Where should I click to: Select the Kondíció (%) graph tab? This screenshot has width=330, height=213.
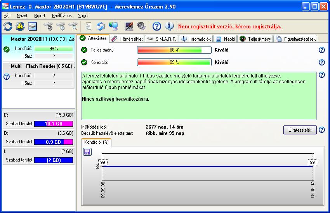point(96,142)
